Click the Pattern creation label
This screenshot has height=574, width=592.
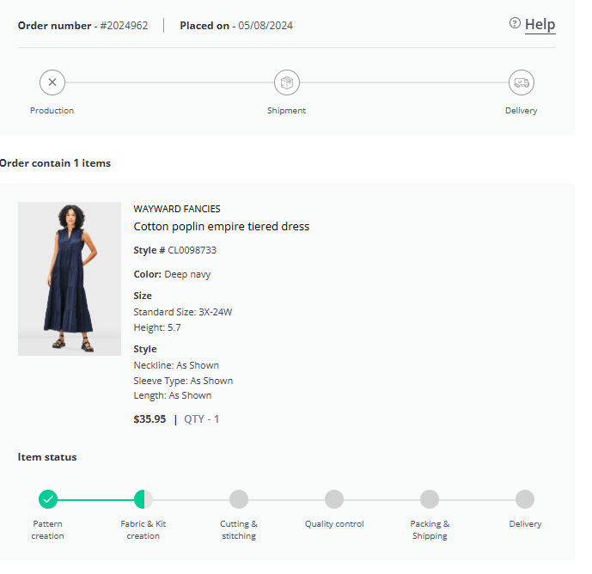pyautogui.click(x=47, y=530)
